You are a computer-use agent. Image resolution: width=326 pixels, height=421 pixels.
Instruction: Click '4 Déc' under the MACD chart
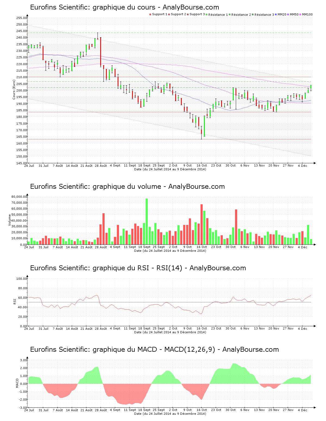[x=302, y=410]
